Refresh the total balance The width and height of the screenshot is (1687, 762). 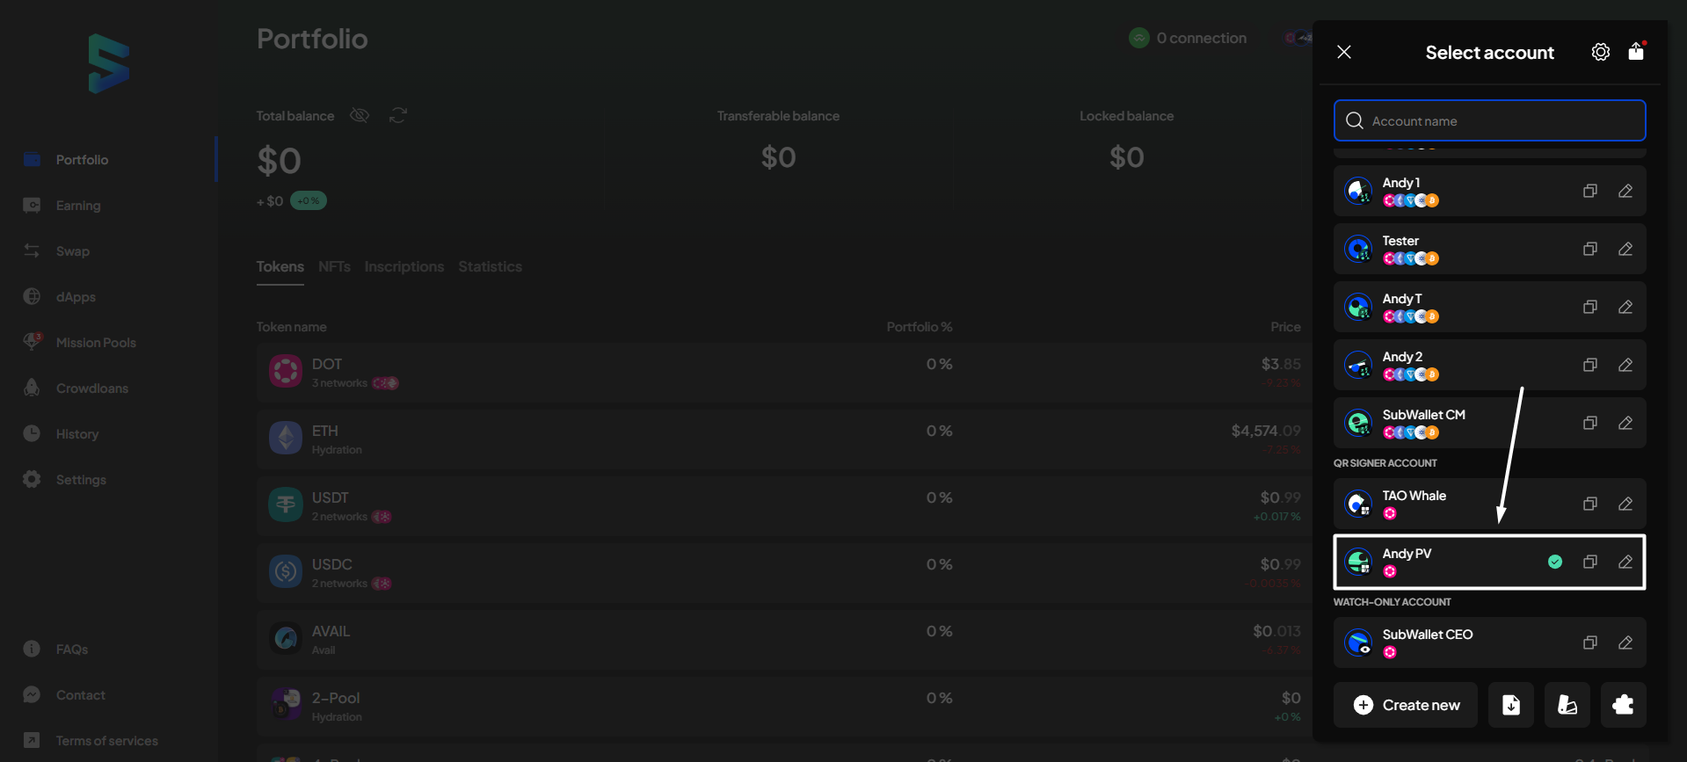pos(398,116)
